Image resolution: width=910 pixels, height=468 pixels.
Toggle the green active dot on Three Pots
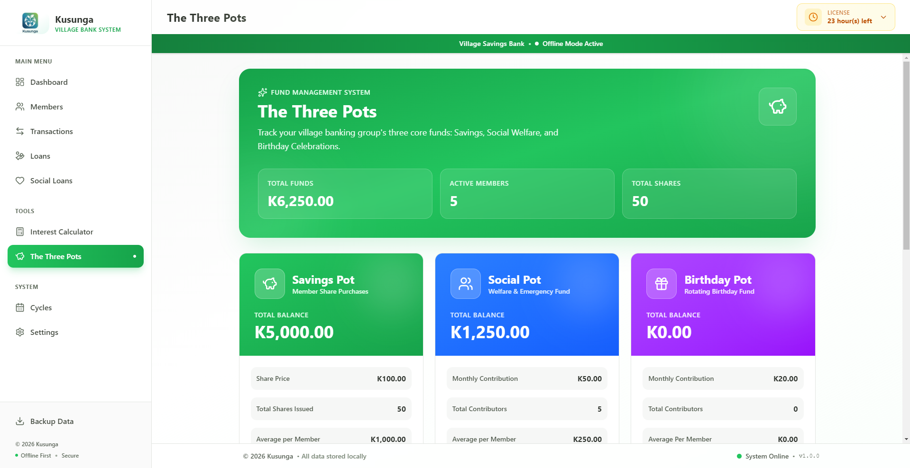[133, 256]
